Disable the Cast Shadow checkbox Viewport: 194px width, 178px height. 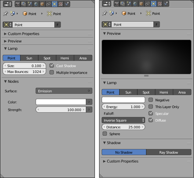tap(52, 65)
